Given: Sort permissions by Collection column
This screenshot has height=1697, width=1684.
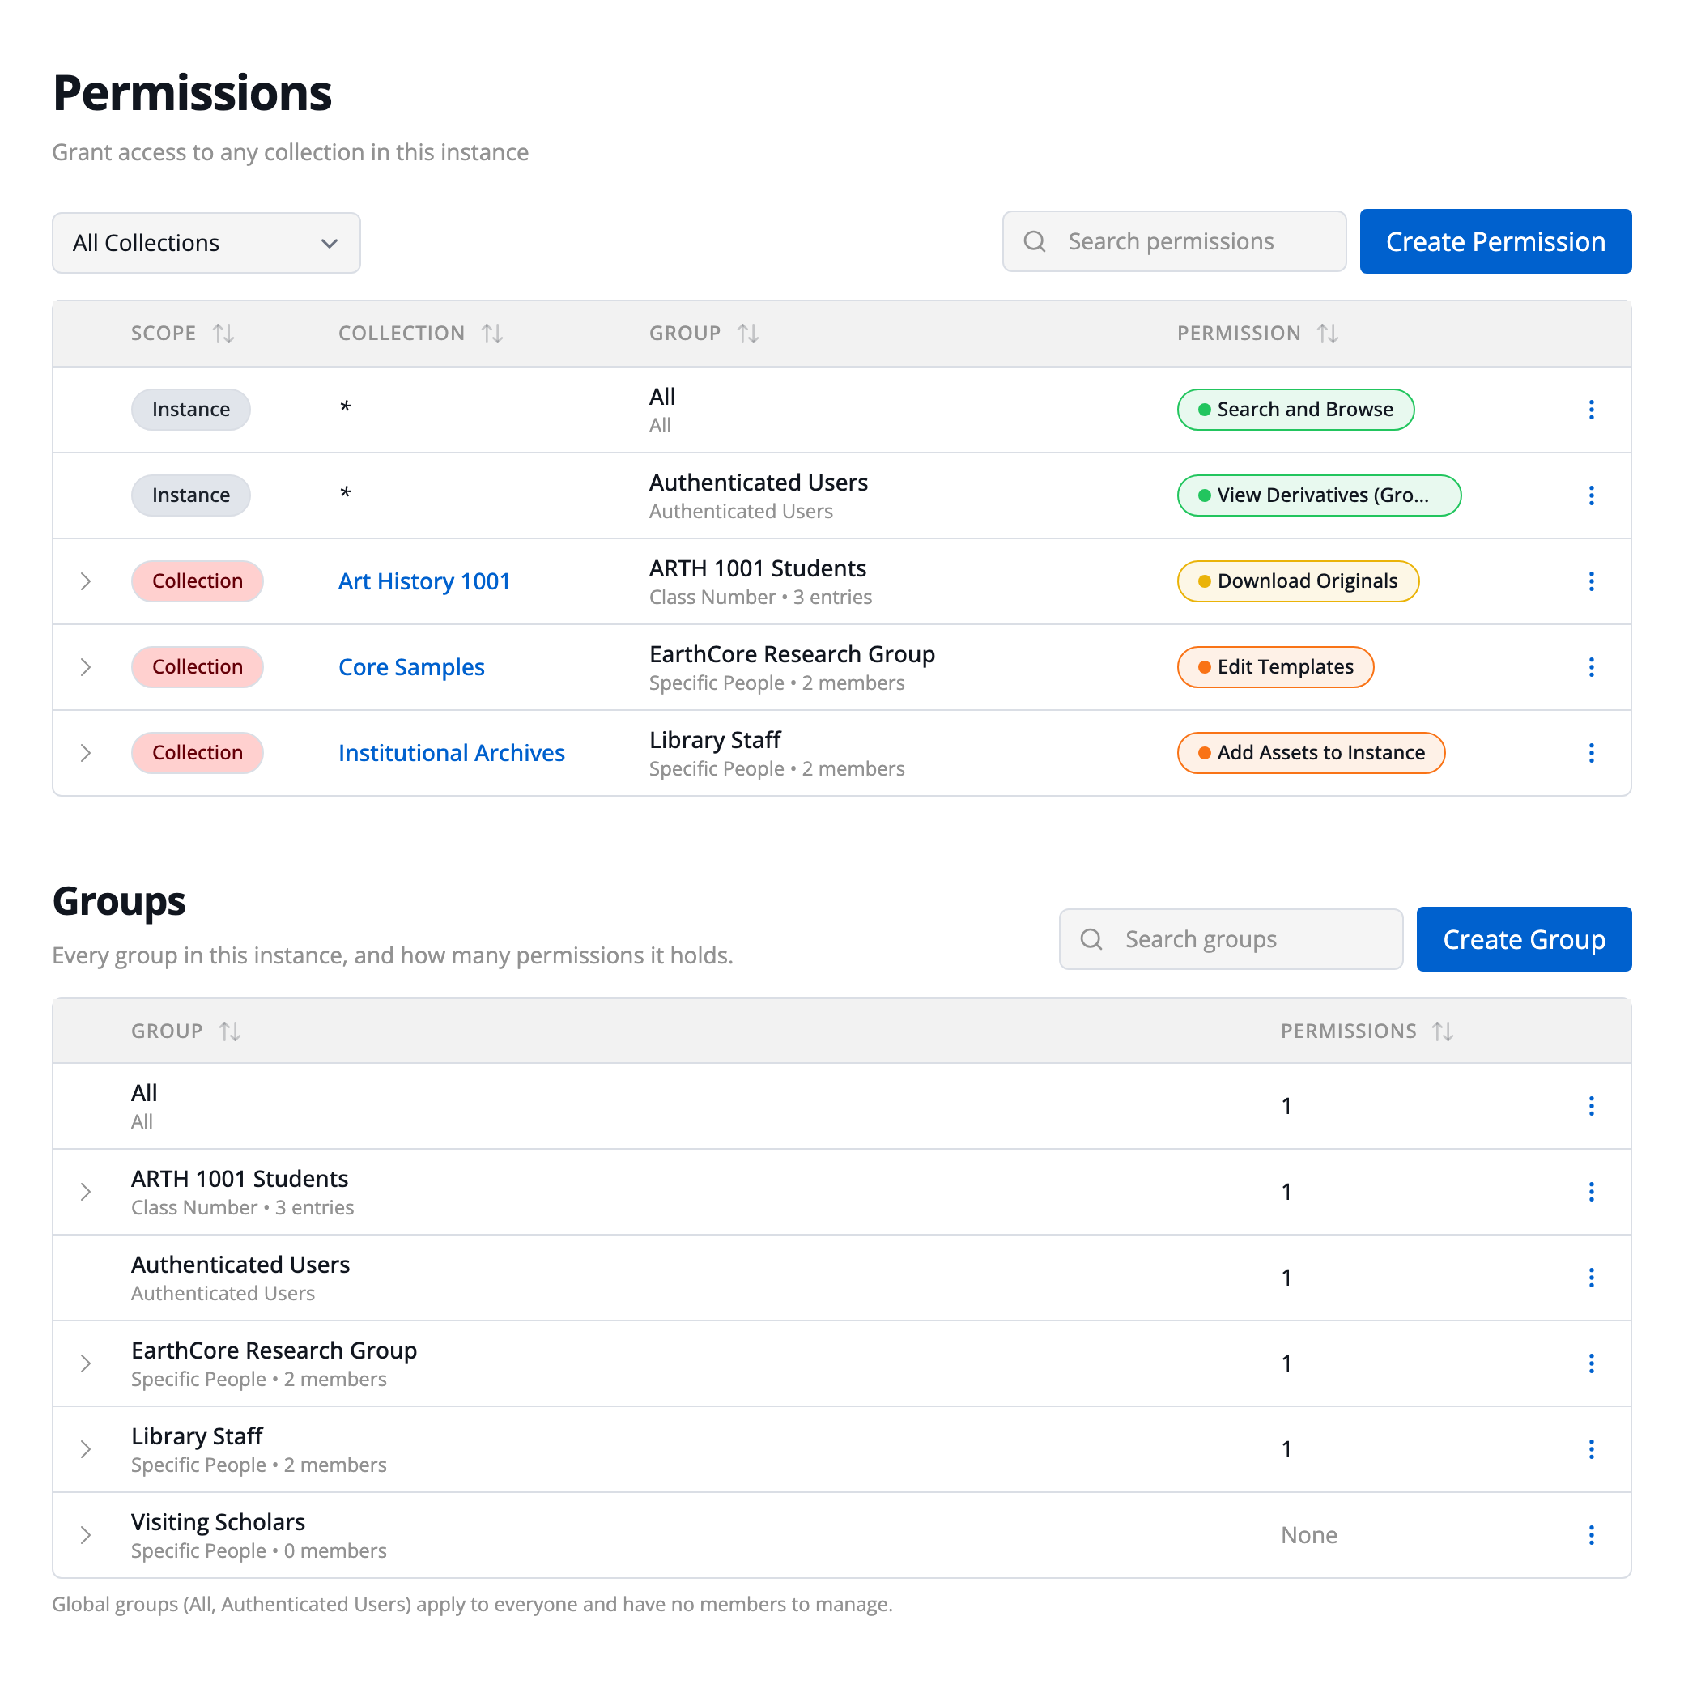Looking at the screenshot, I should 492,334.
